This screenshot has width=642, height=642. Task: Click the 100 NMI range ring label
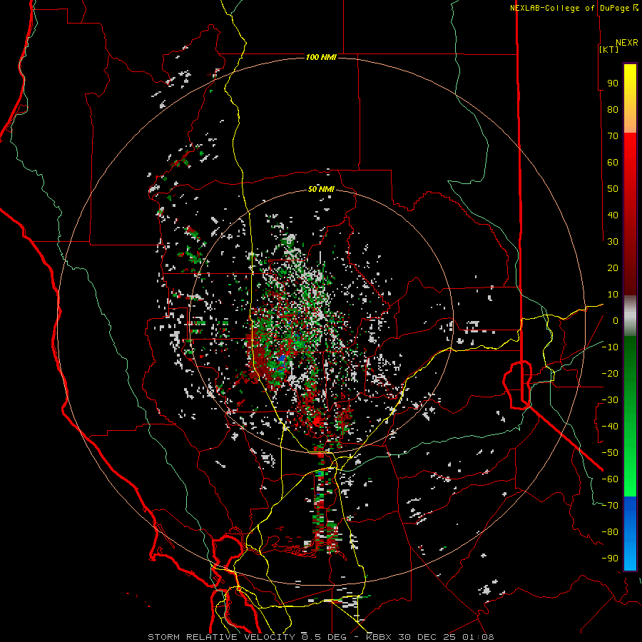coord(321,57)
